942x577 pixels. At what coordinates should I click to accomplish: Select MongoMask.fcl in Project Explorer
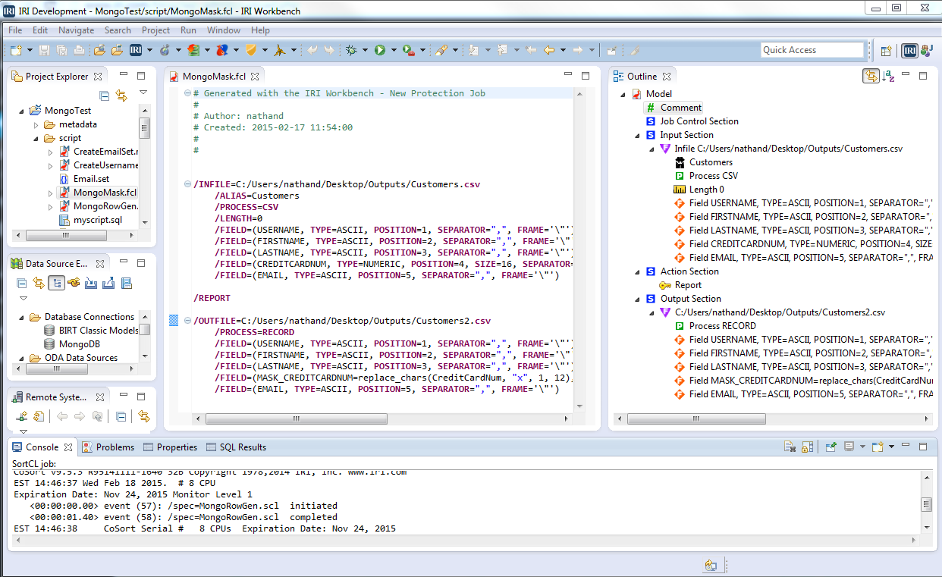[98, 193]
